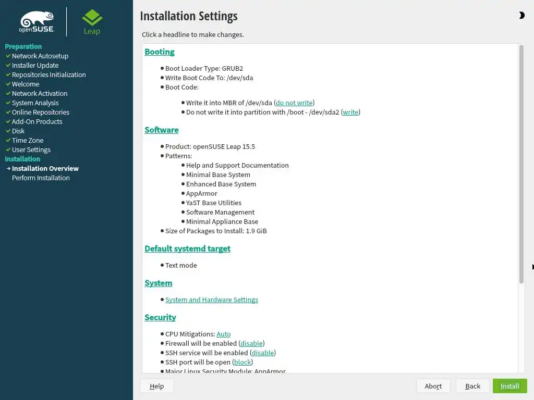Screen dimensions: 534x400
Task: Open the System headline
Action: (x=159, y=283)
